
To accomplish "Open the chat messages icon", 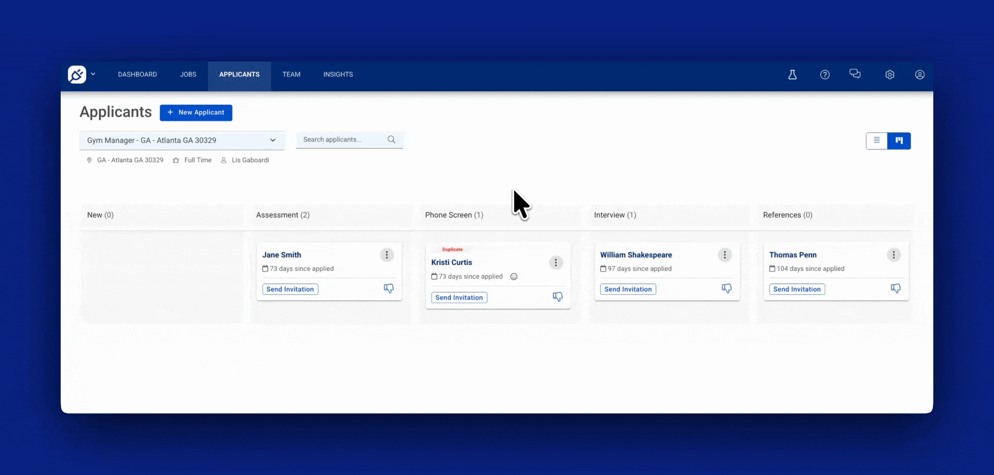I will point(855,74).
